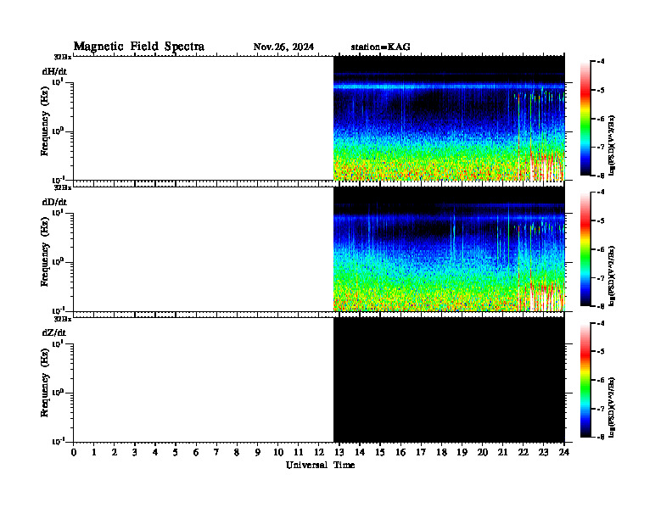Click the "32Hz" label above dZ/dt panel
The width and height of the screenshot is (672, 519).
click(x=62, y=319)
